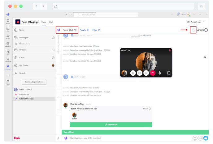Viewport: 213px width, 144px height.
Task: Open Options menu
Action: pyautogui.click(x=202, y=30)
